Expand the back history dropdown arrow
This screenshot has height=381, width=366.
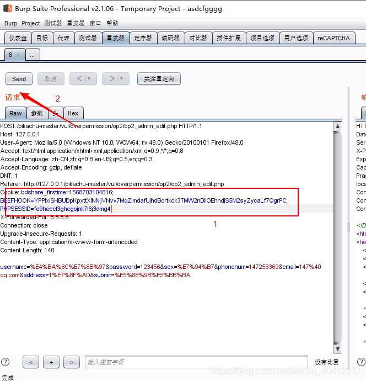(x=89, y=79)
